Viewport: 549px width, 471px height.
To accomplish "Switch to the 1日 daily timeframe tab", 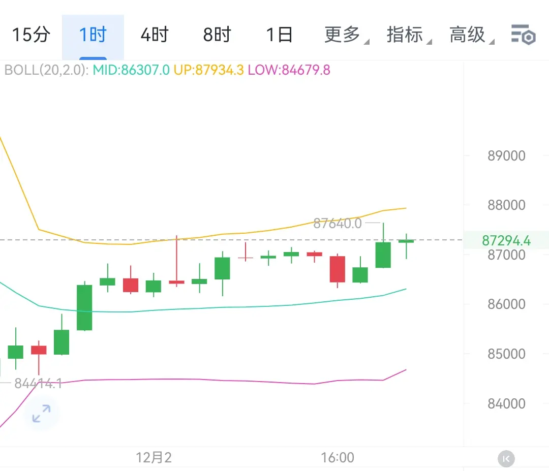I will 279,35.
